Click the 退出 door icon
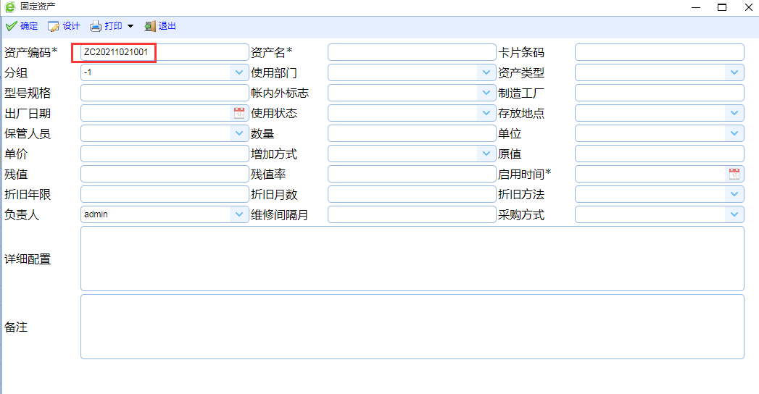This screenshot has width=759, height=394. [150, 26]
